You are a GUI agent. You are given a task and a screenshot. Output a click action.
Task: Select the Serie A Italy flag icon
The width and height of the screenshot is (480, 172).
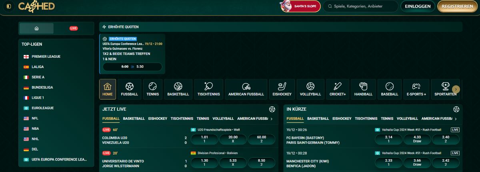[26, 77]
